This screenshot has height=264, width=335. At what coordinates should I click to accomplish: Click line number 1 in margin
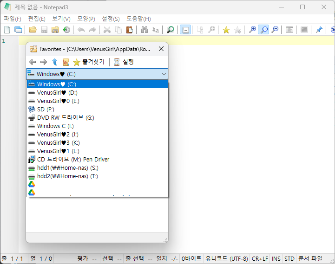point(3,41)
